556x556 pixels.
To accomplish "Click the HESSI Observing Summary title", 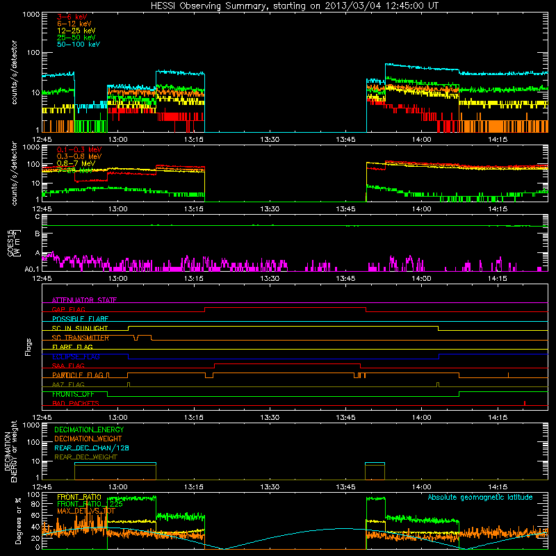I will click(x=294, y=6).
